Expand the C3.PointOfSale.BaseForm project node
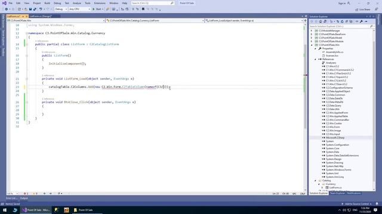The height and width of the screenshot is (214, 382). click(312, 34)
